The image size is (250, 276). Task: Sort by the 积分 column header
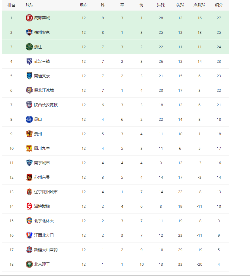tap(219, 5)
